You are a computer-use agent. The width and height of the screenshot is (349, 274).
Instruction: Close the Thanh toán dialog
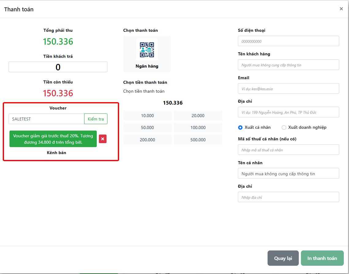(341, 9)
